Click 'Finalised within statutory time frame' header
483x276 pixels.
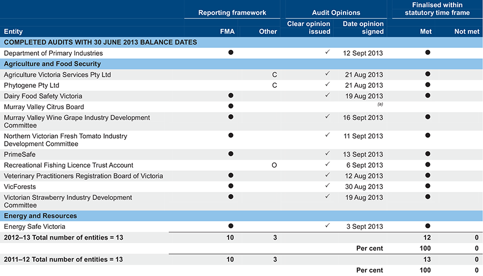click(437, 9)
